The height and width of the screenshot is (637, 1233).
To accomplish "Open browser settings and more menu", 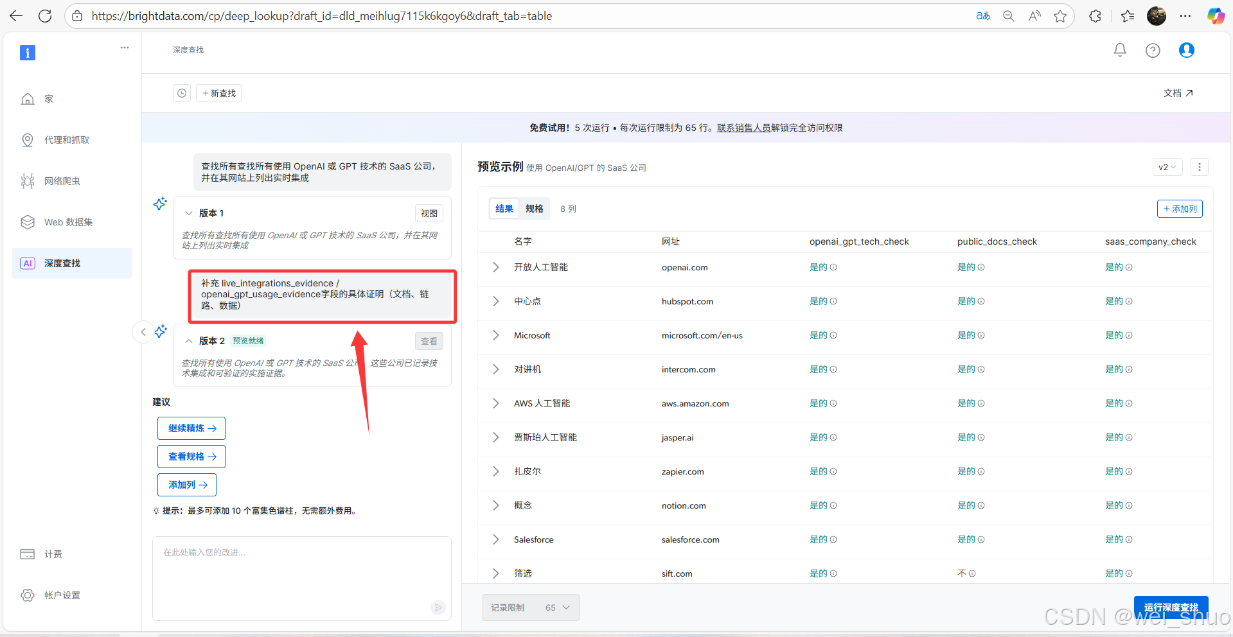I will [1185, 16].
